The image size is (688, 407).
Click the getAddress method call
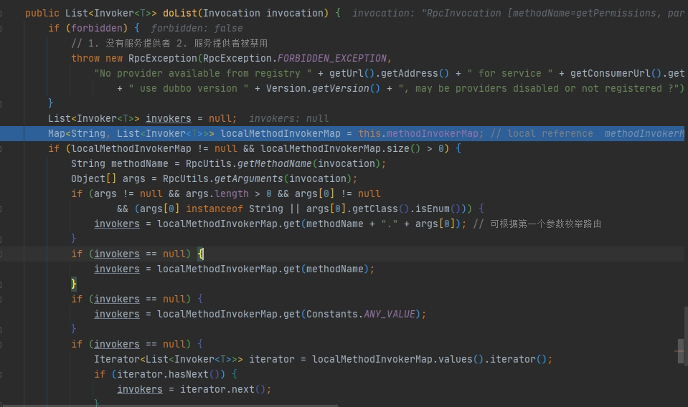tap(410, 73)
